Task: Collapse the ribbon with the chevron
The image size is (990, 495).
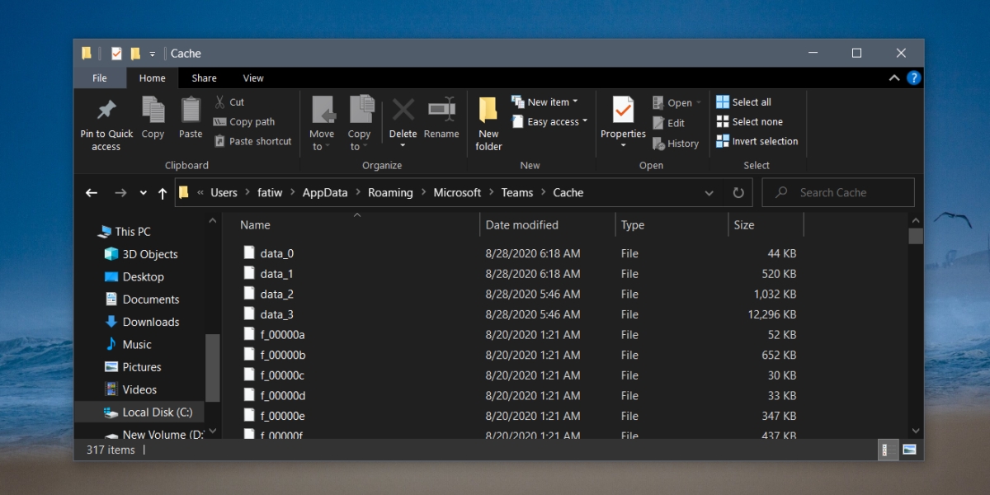Action: point(893,78)
